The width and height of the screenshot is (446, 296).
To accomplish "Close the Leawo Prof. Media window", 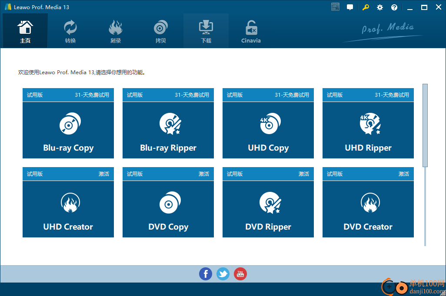I will pos(439,7).
